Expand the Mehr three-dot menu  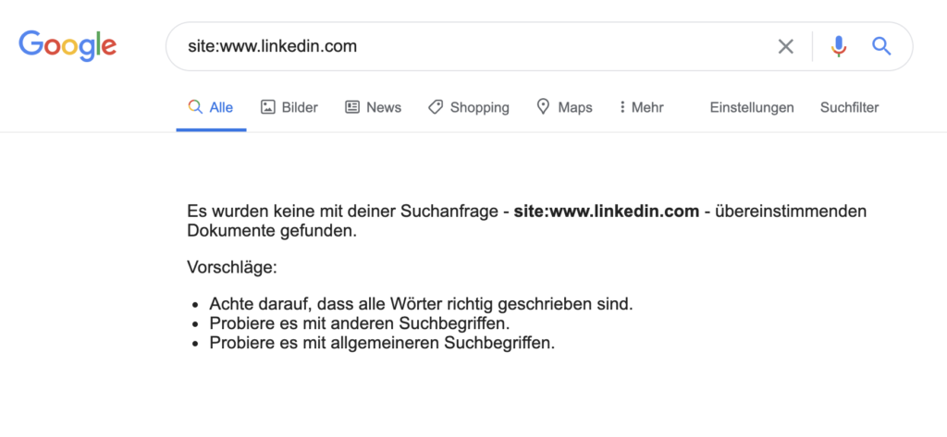(x=622, y=107)
